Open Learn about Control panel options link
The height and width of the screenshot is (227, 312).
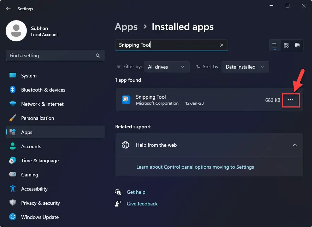195,167
